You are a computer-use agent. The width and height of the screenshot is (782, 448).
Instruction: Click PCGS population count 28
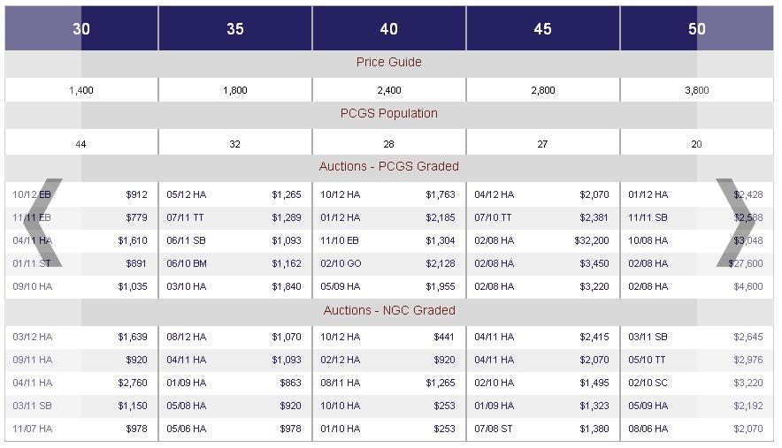point(389,144)
